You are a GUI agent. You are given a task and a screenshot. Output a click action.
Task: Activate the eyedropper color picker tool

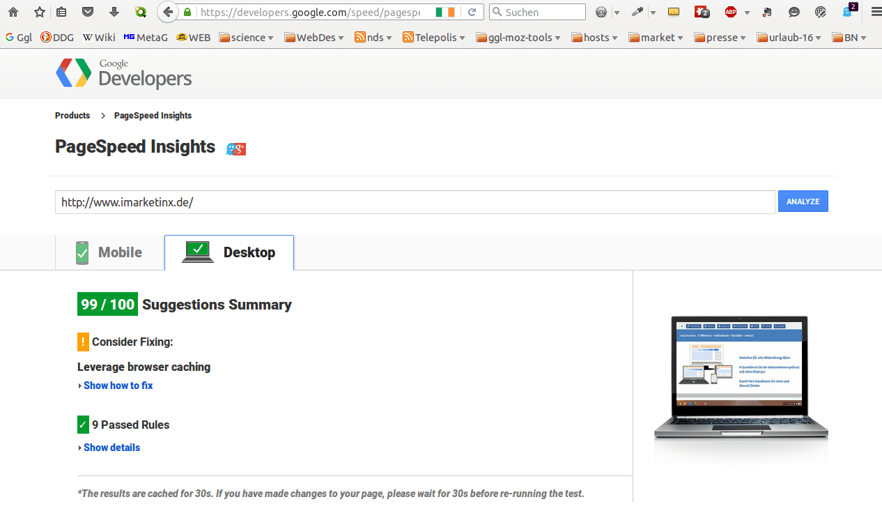pos(637,12)
